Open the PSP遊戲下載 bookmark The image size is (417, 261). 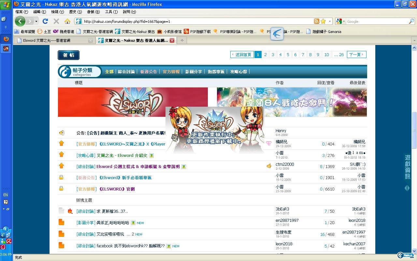tap(197, 32)
